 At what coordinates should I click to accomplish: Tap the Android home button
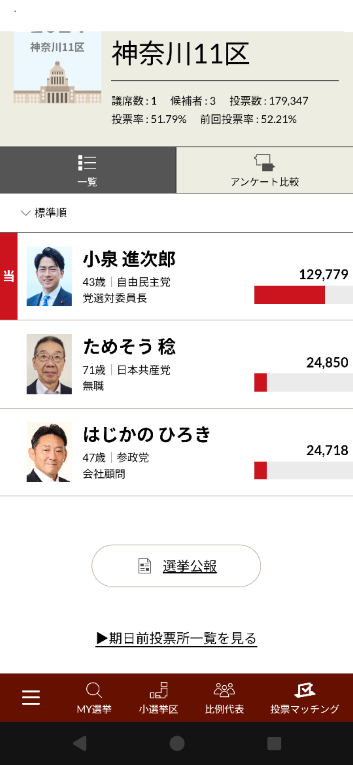176,744
